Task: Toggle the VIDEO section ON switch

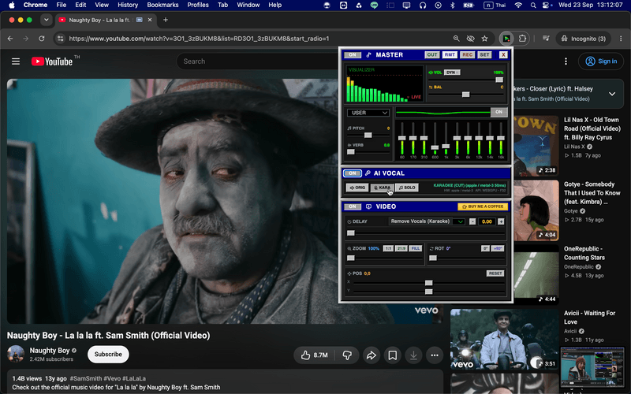Action: click(x=353, y=206)
